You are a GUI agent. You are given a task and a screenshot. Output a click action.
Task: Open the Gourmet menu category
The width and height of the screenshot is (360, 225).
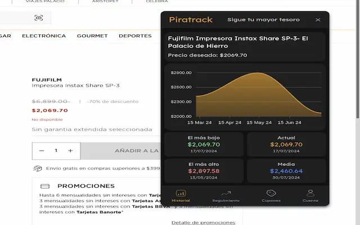click(92, 36)
